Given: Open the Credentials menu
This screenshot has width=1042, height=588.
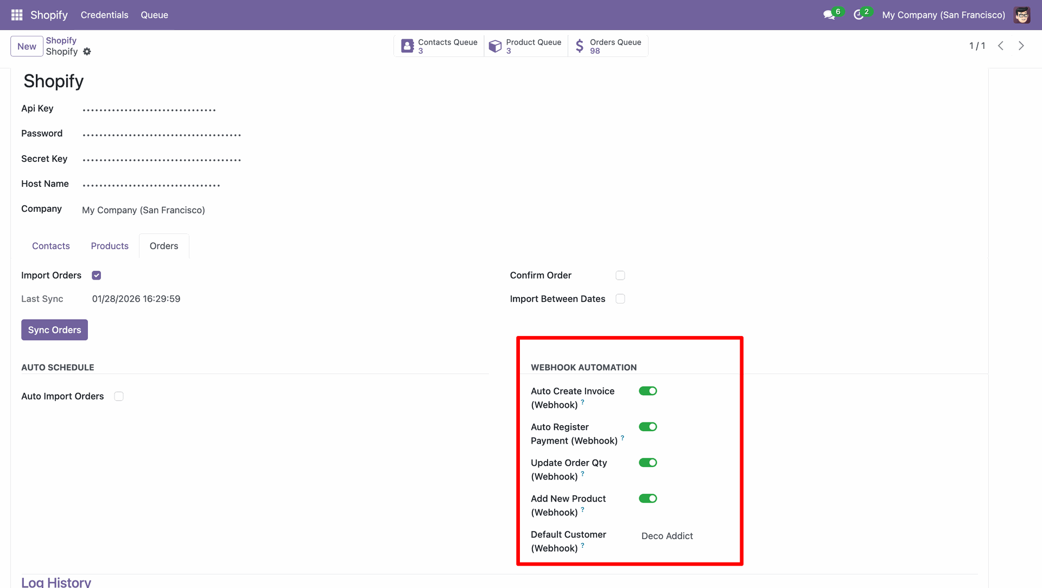Looking at the screenshot, I should click(x=104, y=15).
